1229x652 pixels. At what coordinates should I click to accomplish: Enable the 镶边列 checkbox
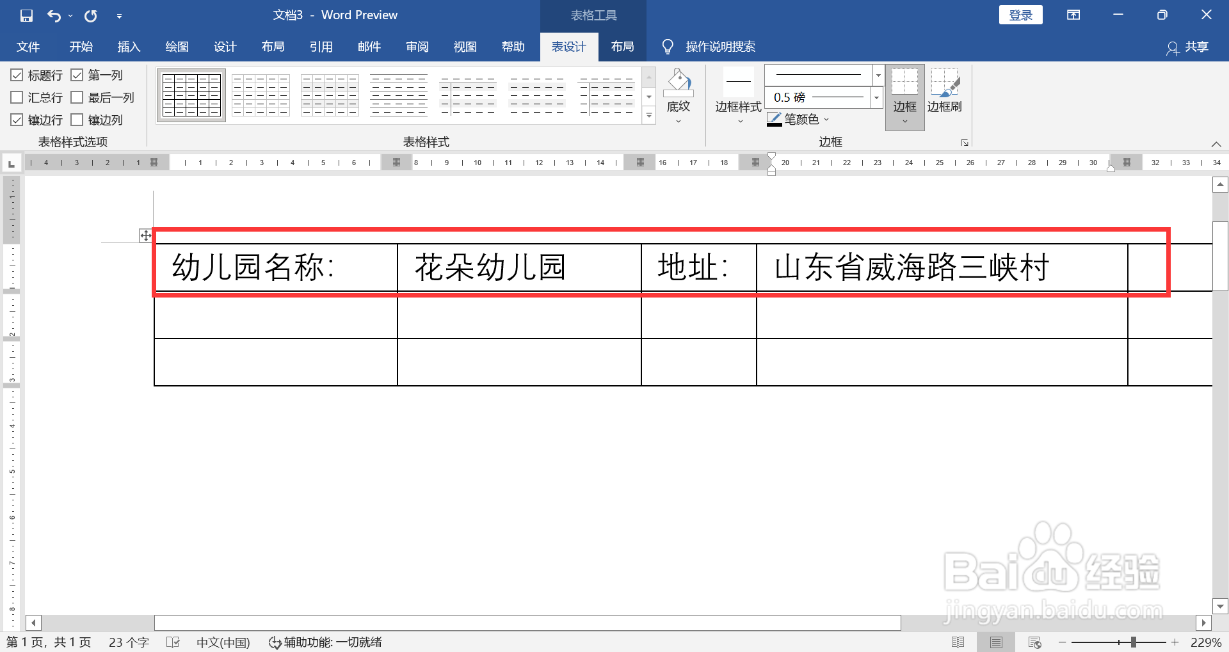point(77,120)
